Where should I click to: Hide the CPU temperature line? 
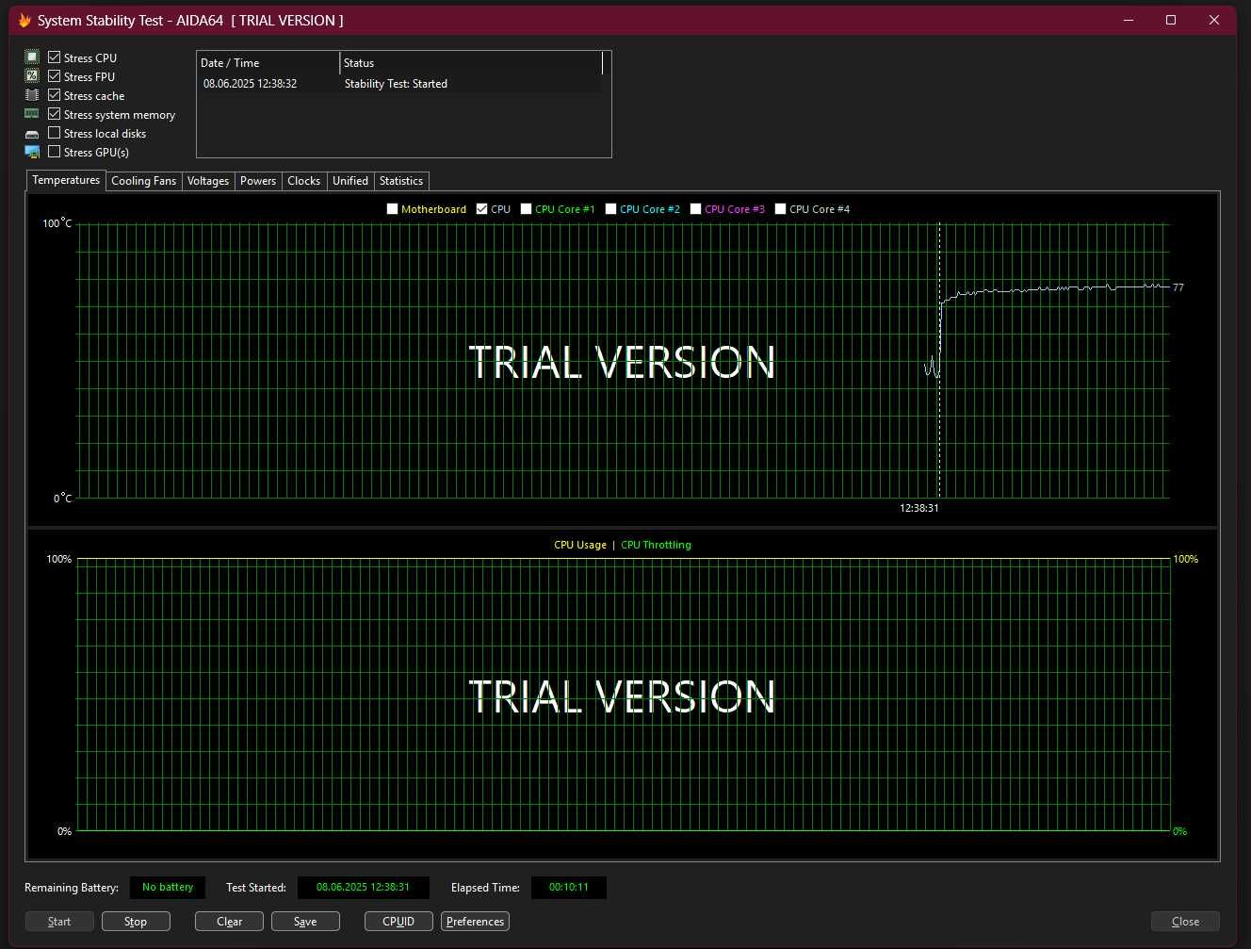(482, 209)
